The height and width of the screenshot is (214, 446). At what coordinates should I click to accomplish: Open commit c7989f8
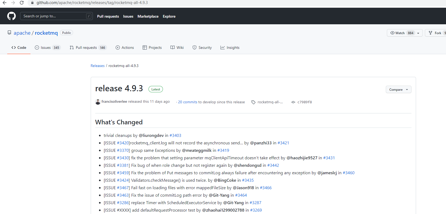[x=305, y=102]
